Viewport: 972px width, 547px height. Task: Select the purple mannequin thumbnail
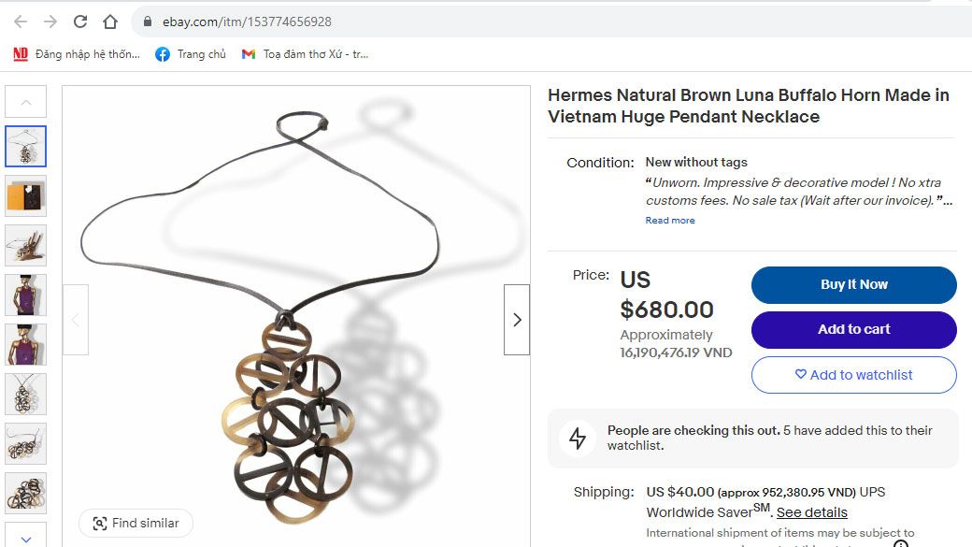pyautogui.click(x=25, y=295)
